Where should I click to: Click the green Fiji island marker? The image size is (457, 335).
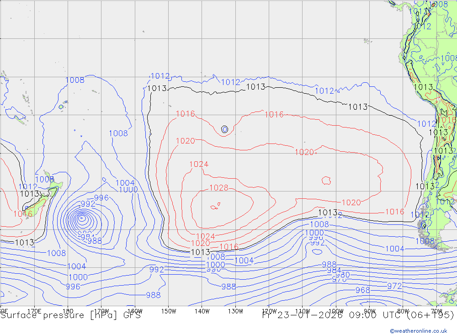pyautogui.click(x=61, y=107)
